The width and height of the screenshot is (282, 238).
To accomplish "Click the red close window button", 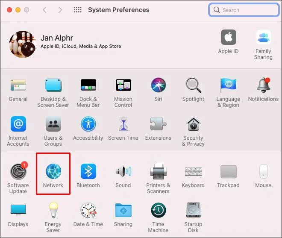I will click(x=9, y=10).
